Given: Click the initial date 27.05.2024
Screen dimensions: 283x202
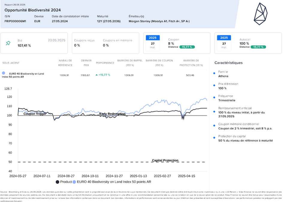Looking at the screenshot, I should click(60, 21).
